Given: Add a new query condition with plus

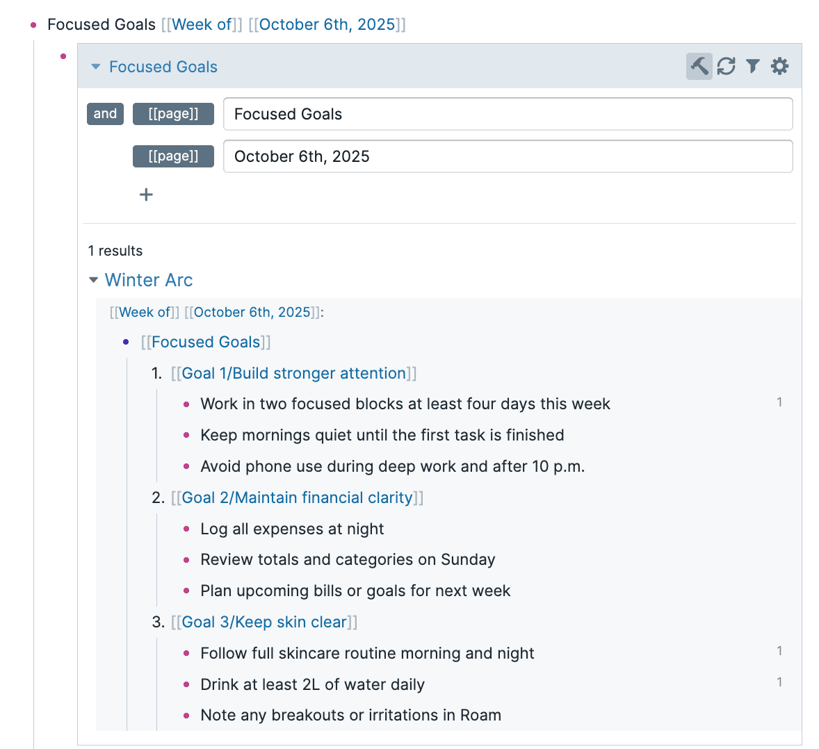Looking at the screenshot, I should [146, 195].
